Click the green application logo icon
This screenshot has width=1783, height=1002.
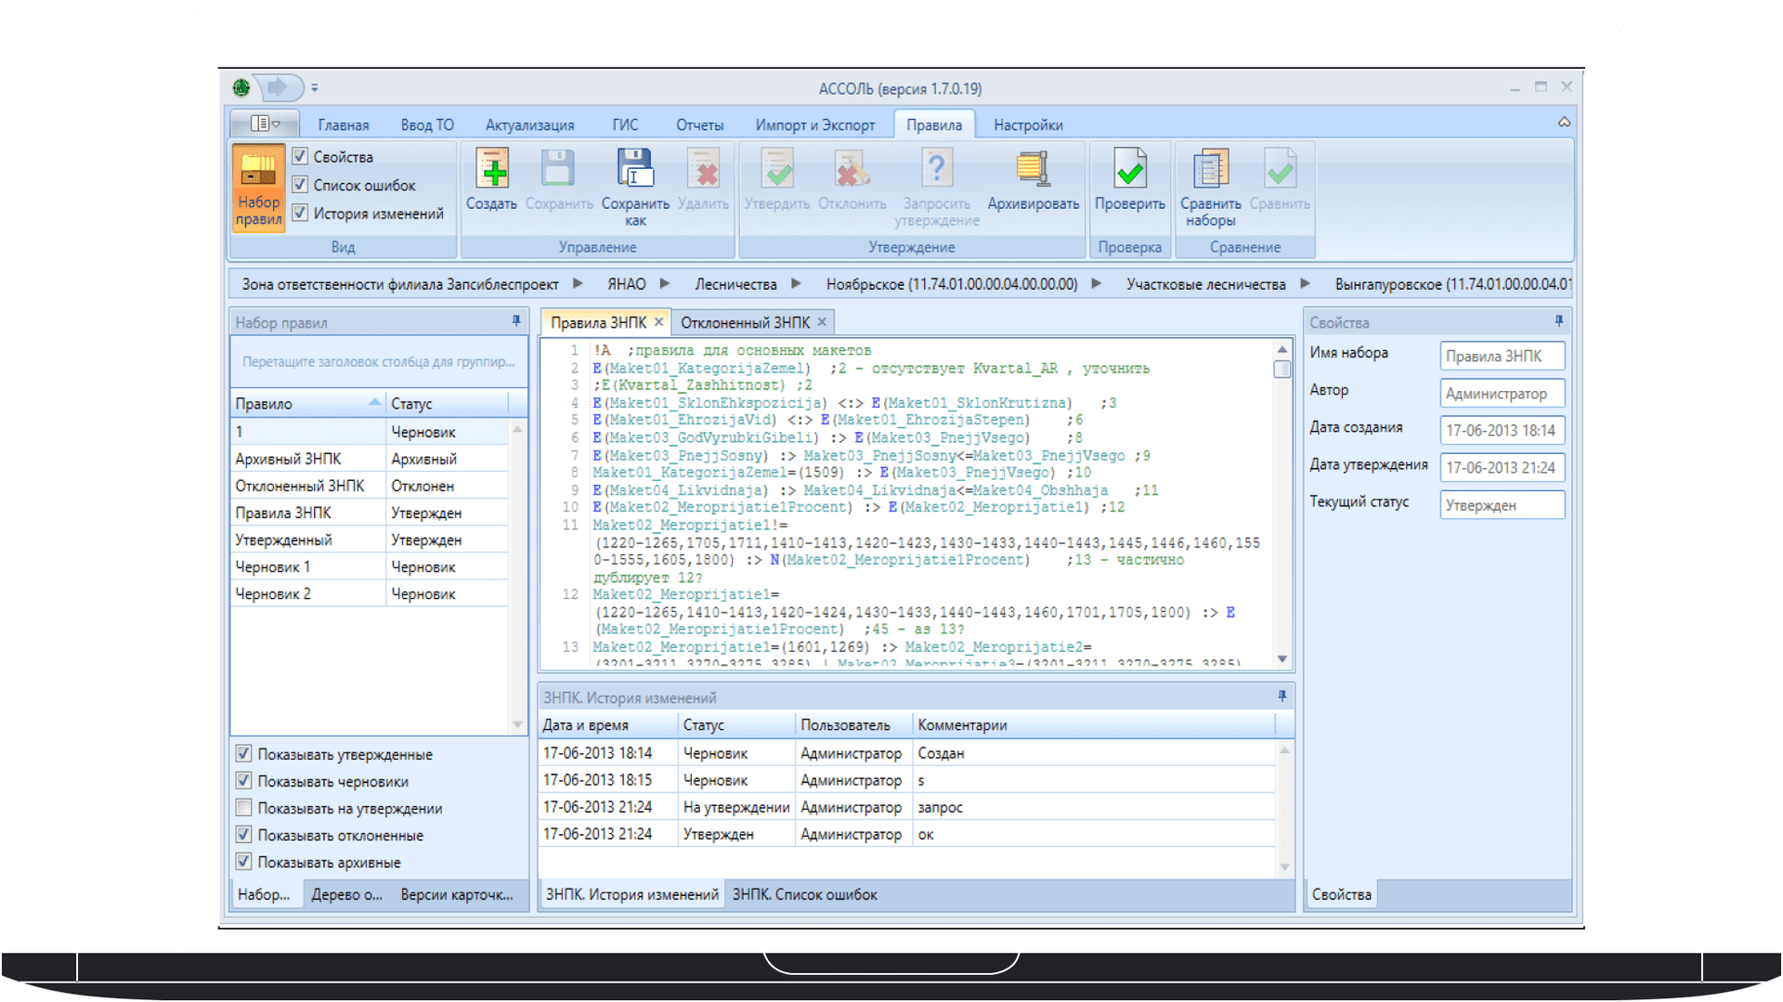click(x=241, y=88)
